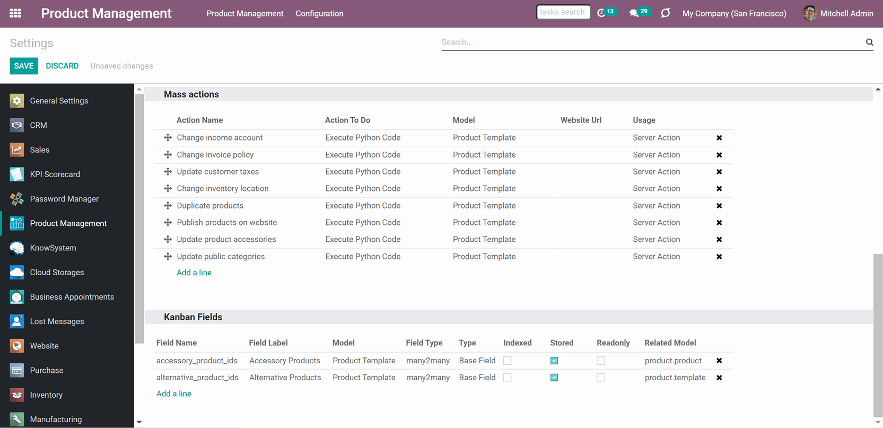The width and height of the screenshot is (883, 428).
Task: Open My Company (San Francisco) switcher
Action: pos(734,13)
